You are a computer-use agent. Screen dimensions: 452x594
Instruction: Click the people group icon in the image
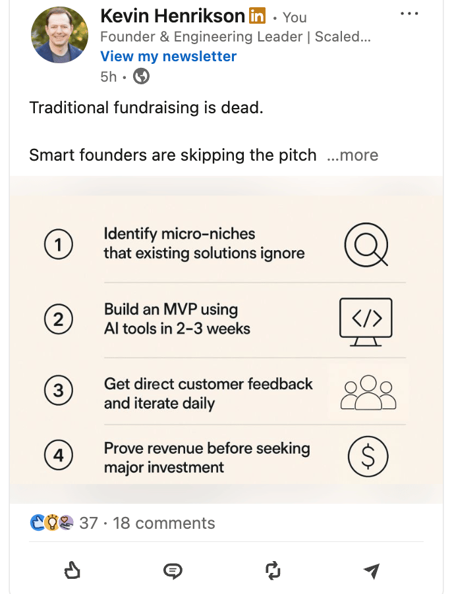tap(368, 392)
